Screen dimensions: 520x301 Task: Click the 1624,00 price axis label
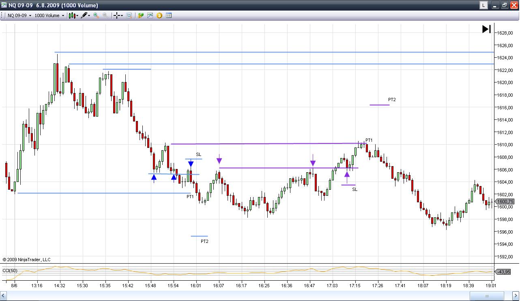pos(505,58)
